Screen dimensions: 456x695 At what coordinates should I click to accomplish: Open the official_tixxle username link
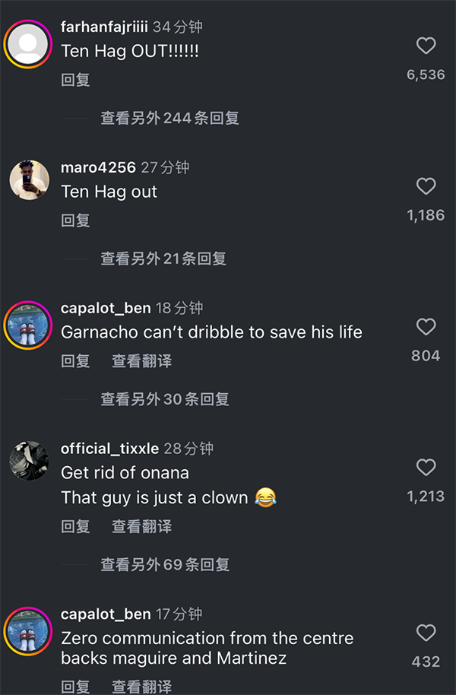109,449
